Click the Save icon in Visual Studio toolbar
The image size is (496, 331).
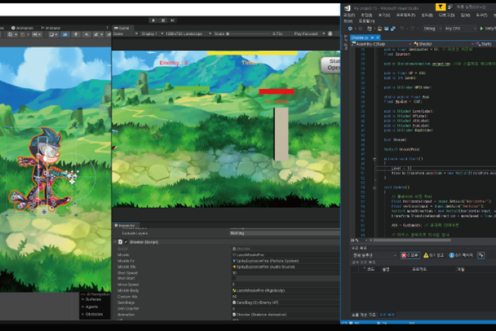click(386, 28)
